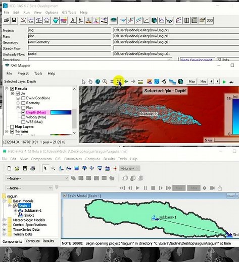Click the Max button in RAS Mapper toolbar
Screen dimensions: 239x262
pyautogui.click(x=192, y=82)
